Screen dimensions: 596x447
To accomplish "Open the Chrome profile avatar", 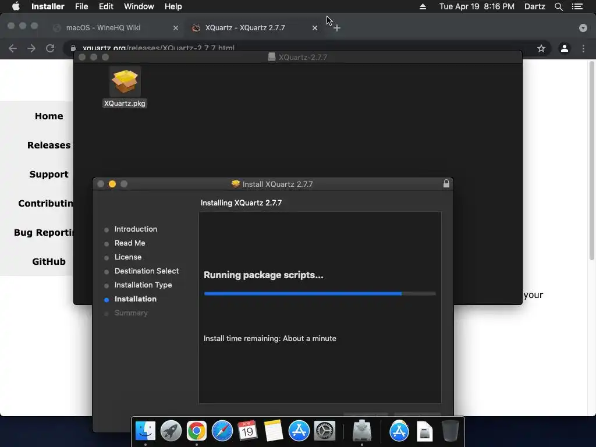I will point(565,48).
